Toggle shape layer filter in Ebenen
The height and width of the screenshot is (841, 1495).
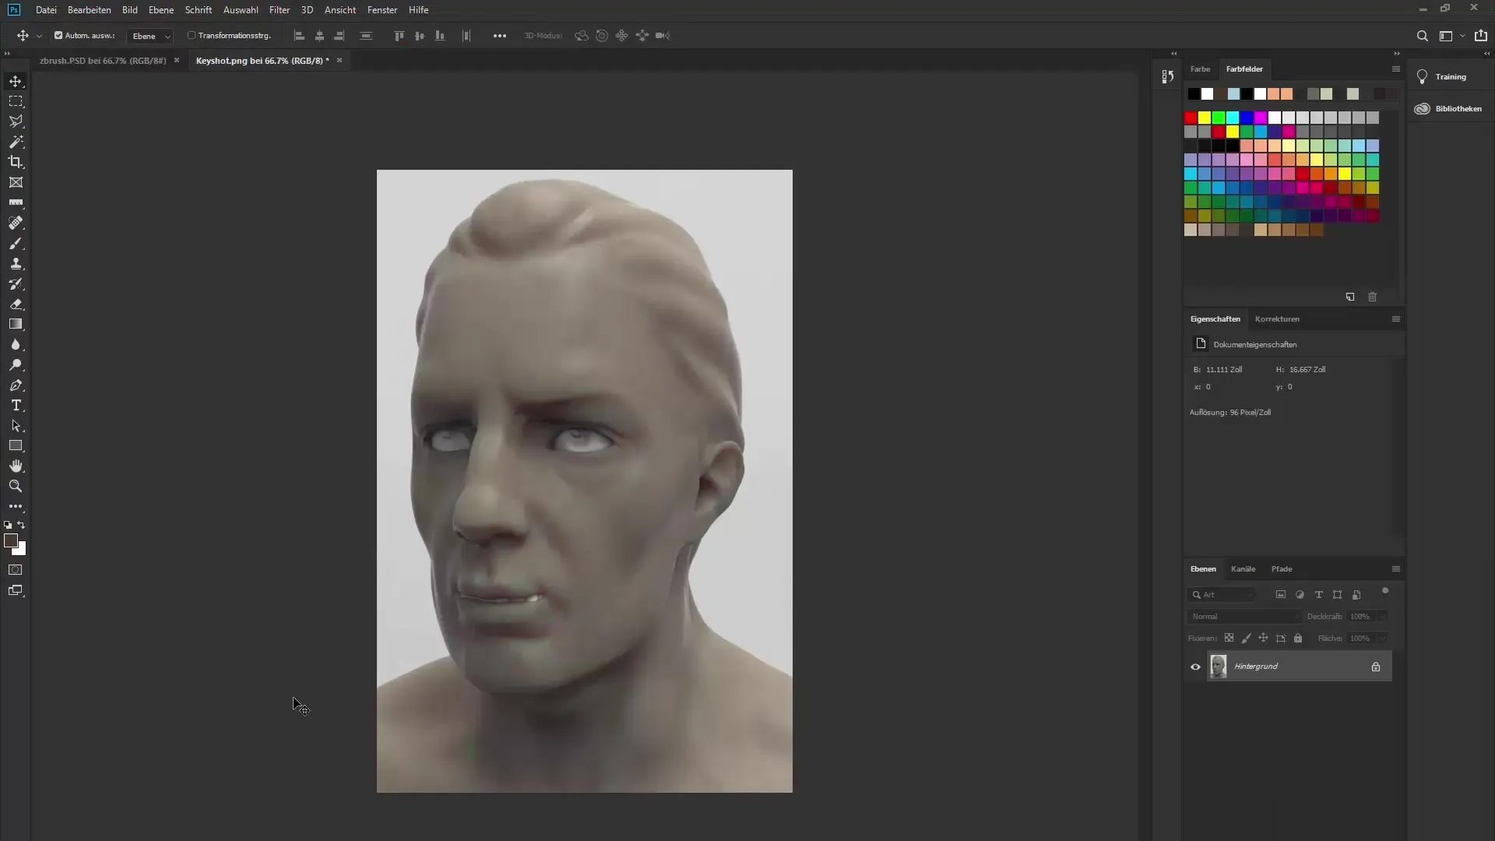tap(1337, 594)
